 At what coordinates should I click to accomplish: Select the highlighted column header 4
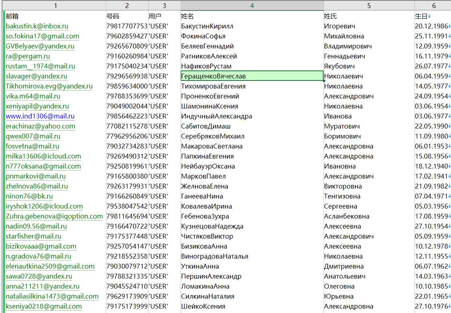coord(252,6)
